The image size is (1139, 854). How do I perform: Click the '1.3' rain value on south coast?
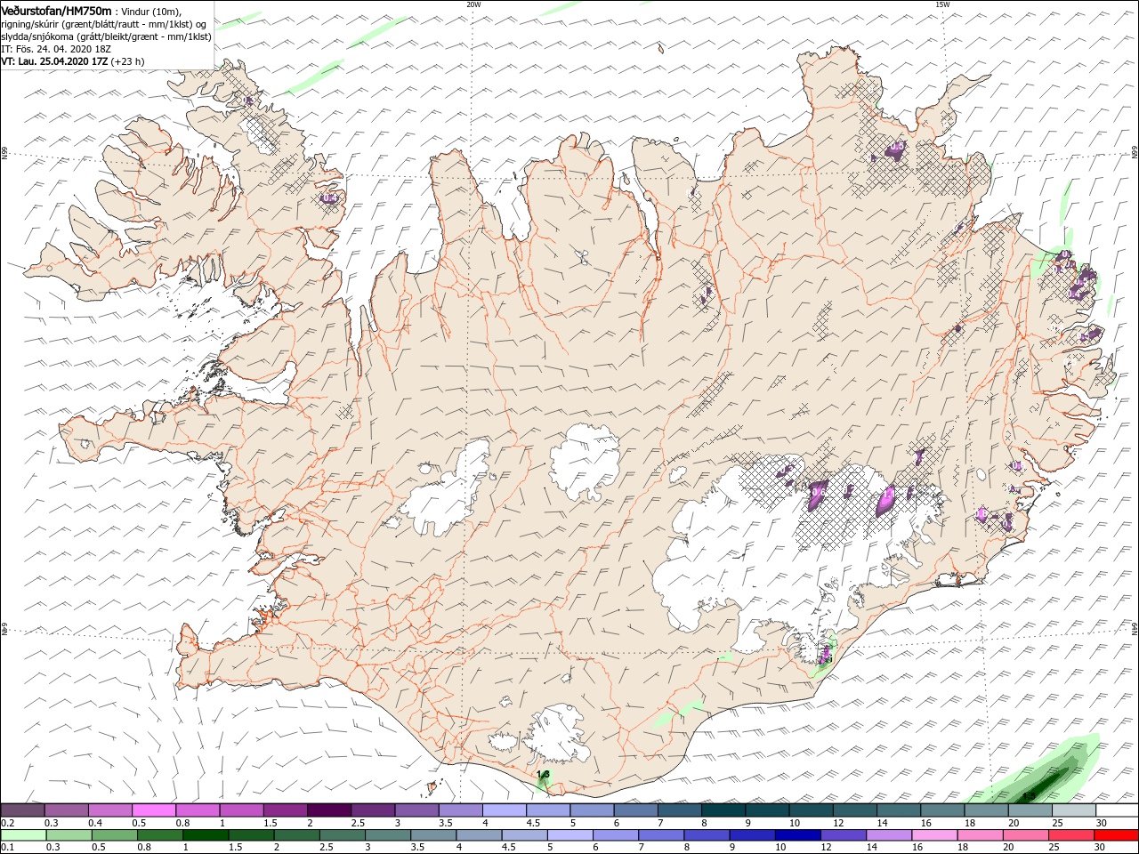pyautogui.click(x=543, y=775)
